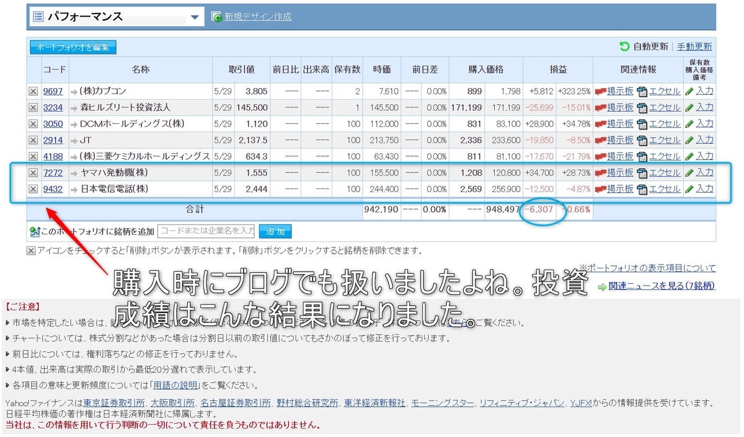
Task: Open stock code 9432 link
Action: click(x=53, y=188)
